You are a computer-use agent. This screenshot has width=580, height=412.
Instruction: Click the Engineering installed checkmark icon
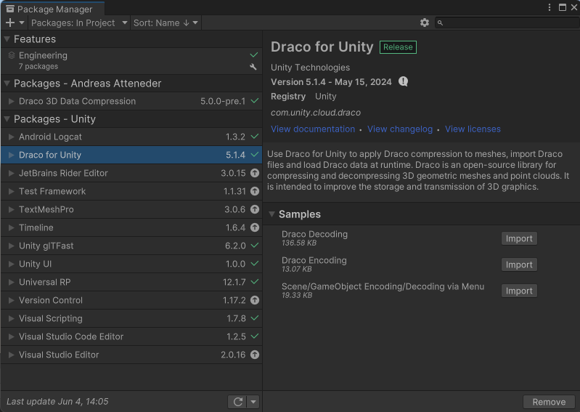pos(254,54)
